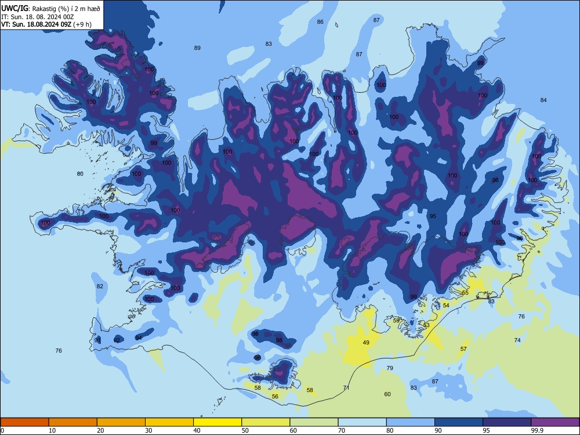The width and height of the screenshot is (580, 435).
Task: Click the humidity value '53' on the map
Action: pyautogui.click(x=426, y=325)
